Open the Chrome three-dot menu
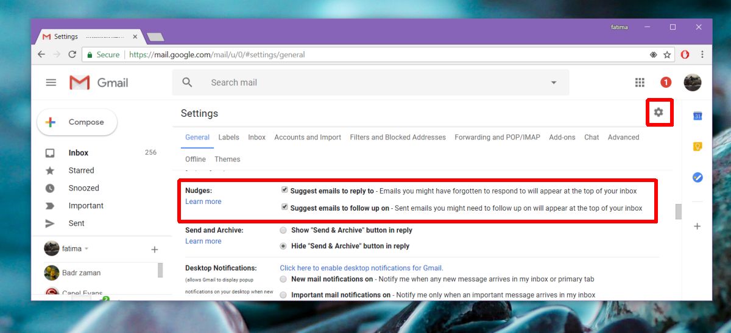The width and height of the screenshot is (731, 333). [702, 55]
